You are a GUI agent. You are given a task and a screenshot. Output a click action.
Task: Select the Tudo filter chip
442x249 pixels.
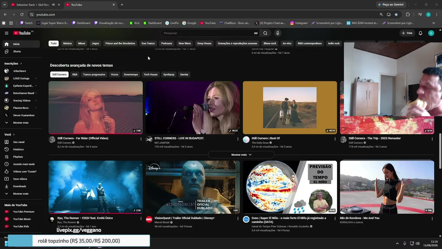tap(54, 44)
